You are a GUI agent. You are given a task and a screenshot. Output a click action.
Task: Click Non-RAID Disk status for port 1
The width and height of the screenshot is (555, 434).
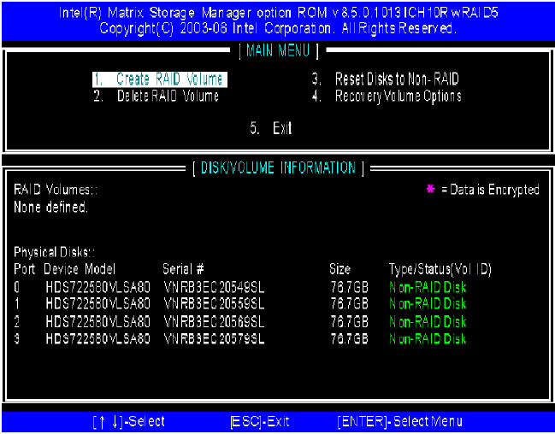point(428,304)
